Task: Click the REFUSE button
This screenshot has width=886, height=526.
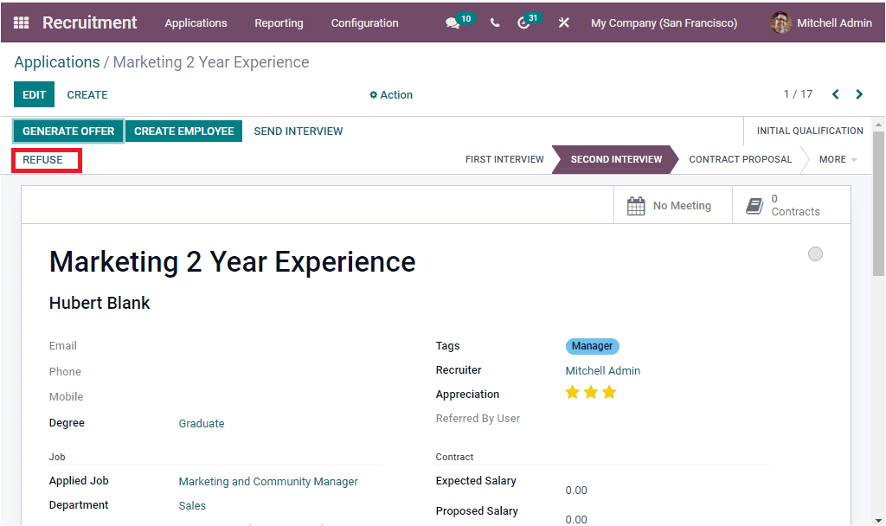Action: tap(46, 160)
